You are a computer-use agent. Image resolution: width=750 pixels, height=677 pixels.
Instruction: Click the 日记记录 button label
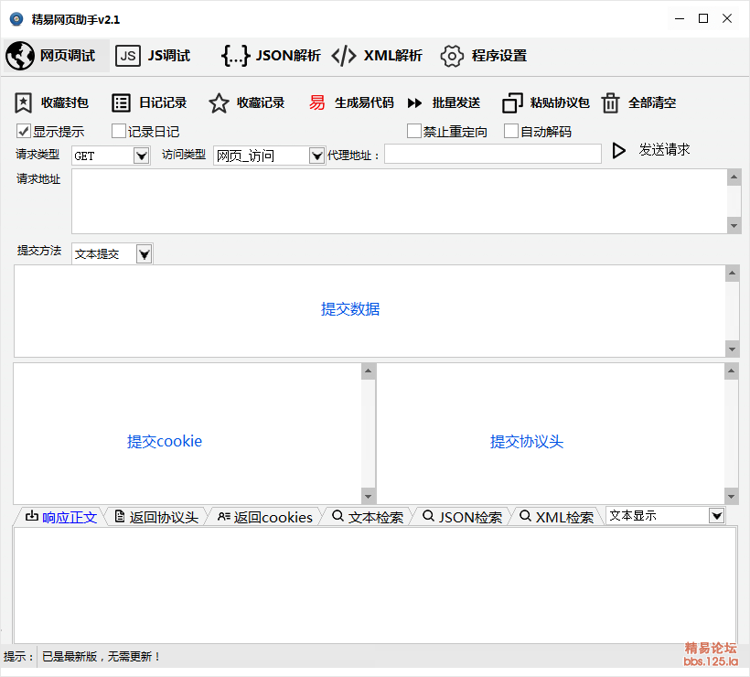click(163, 102)
